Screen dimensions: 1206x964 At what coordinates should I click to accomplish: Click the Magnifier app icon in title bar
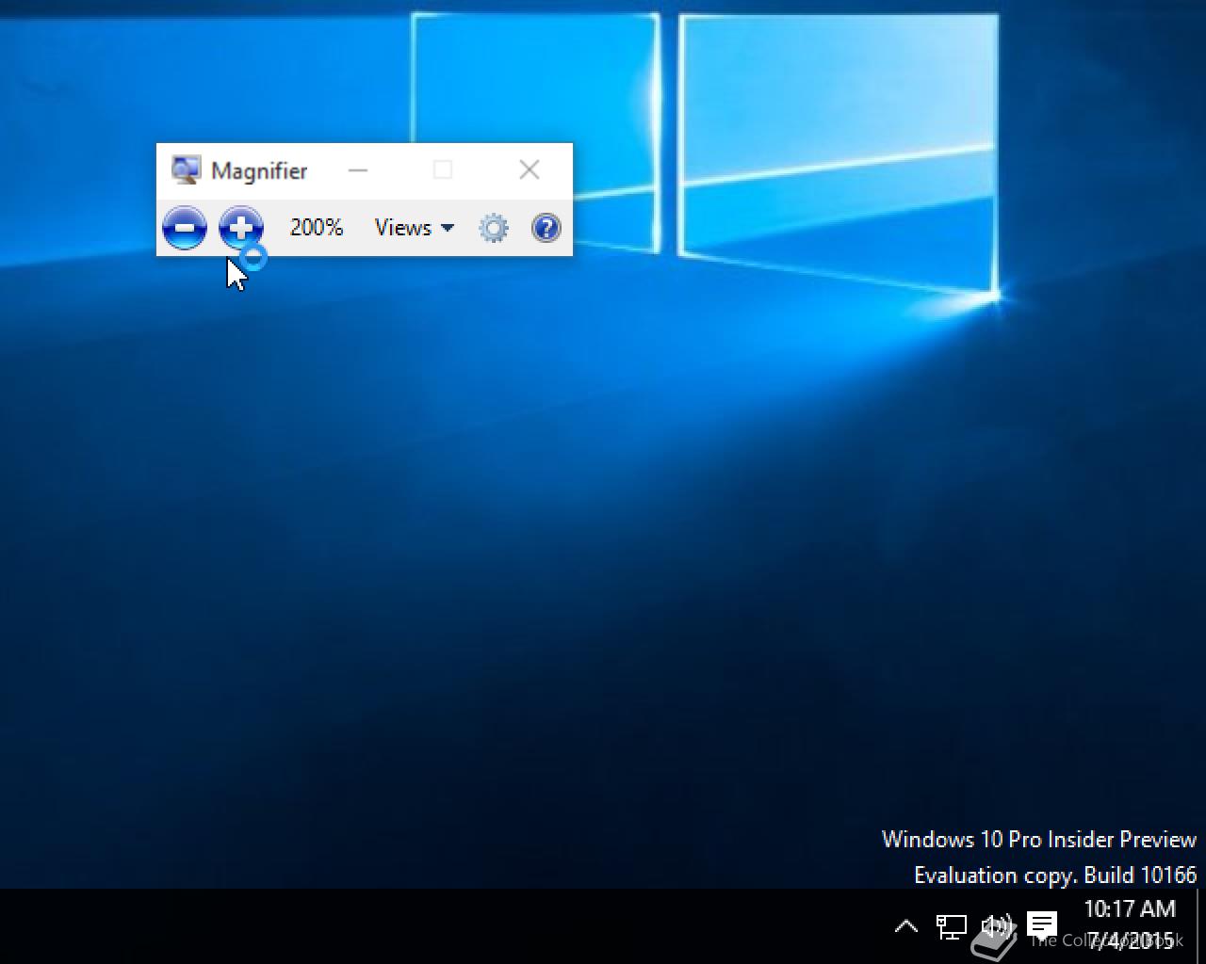click(x=186, y=170)
